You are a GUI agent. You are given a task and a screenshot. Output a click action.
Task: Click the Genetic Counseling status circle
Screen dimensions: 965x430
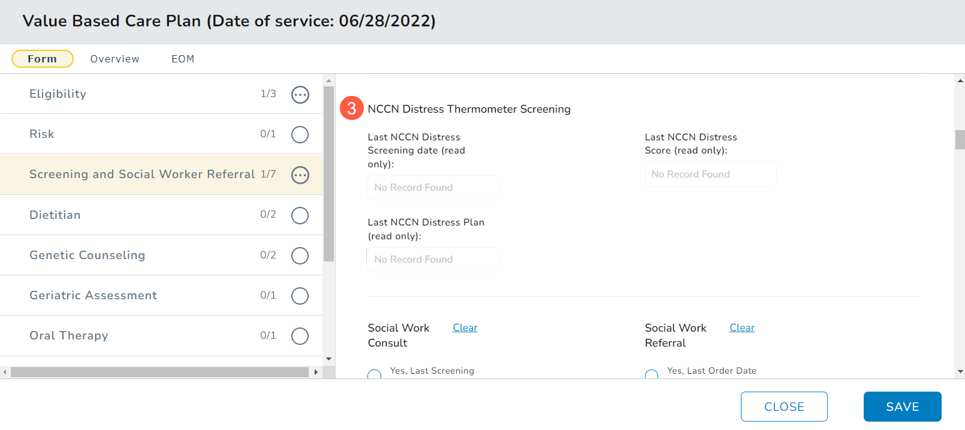(x=300, y=255)
